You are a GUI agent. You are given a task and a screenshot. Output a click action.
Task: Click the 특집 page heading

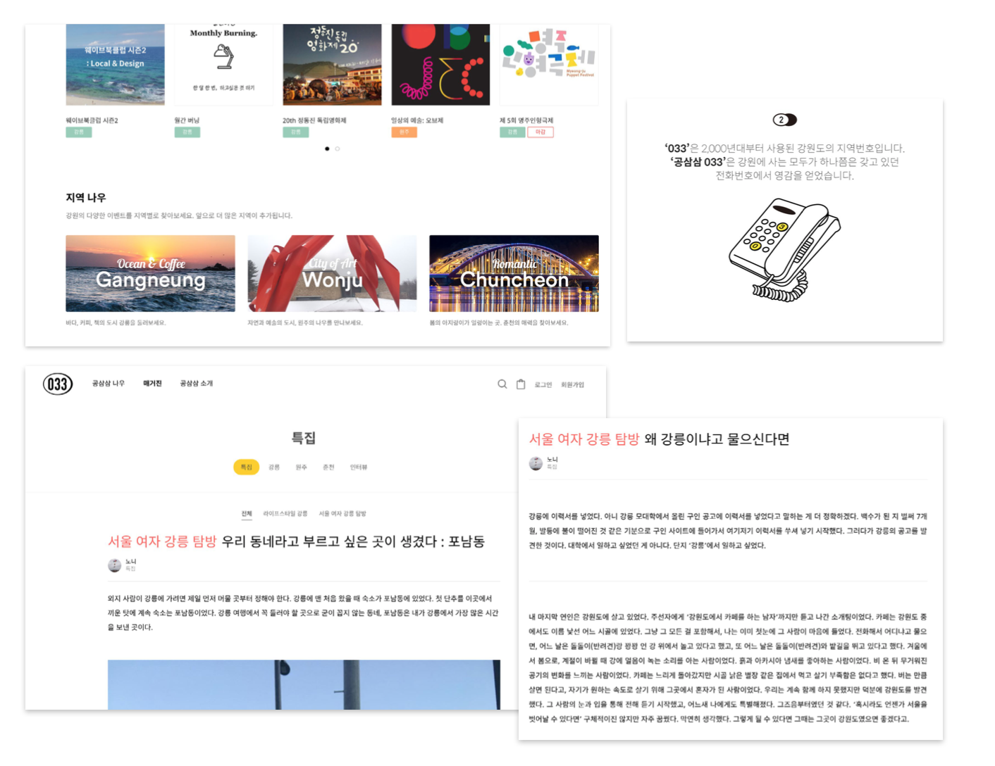click(x=304, y=438)
